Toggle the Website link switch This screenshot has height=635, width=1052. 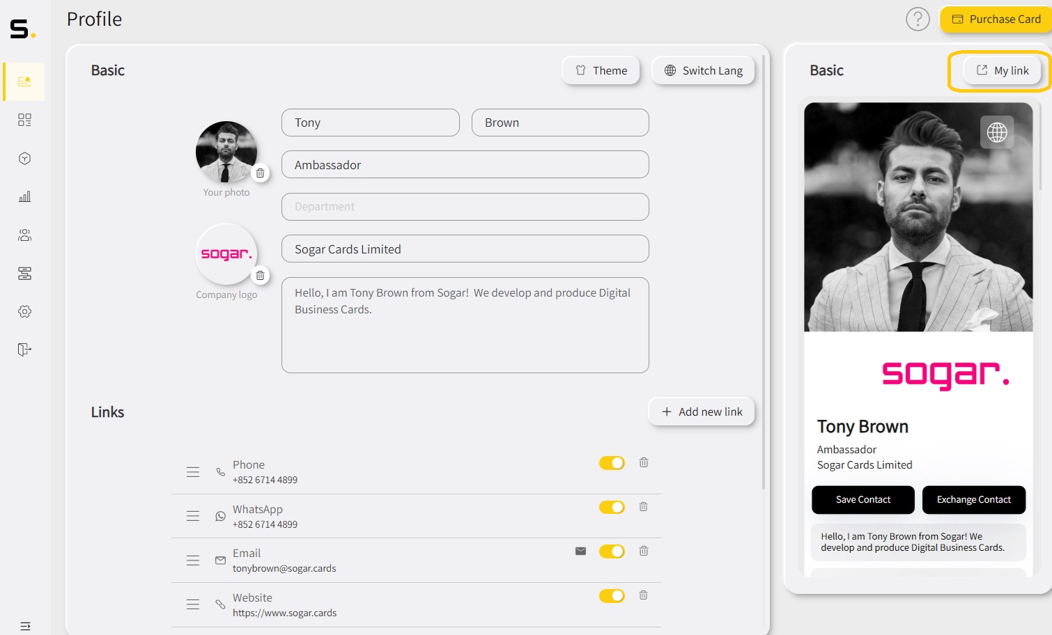pos(612,596)
